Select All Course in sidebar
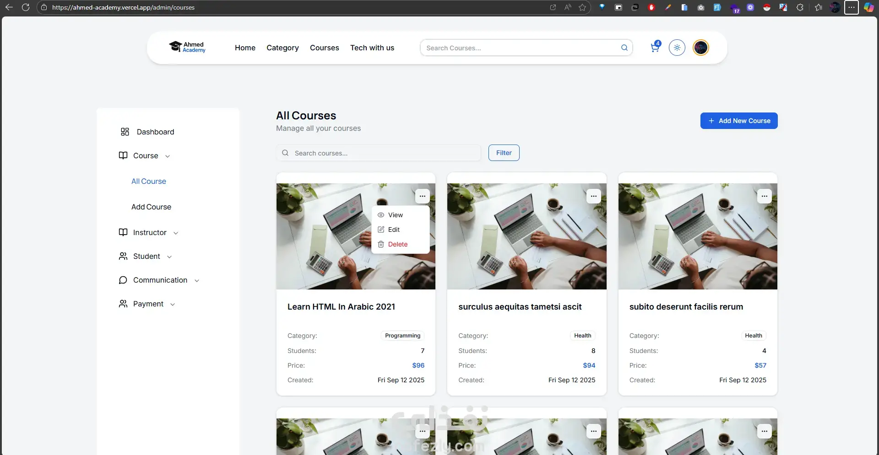This screenshot has width=879, height=455. click(149, 181)
